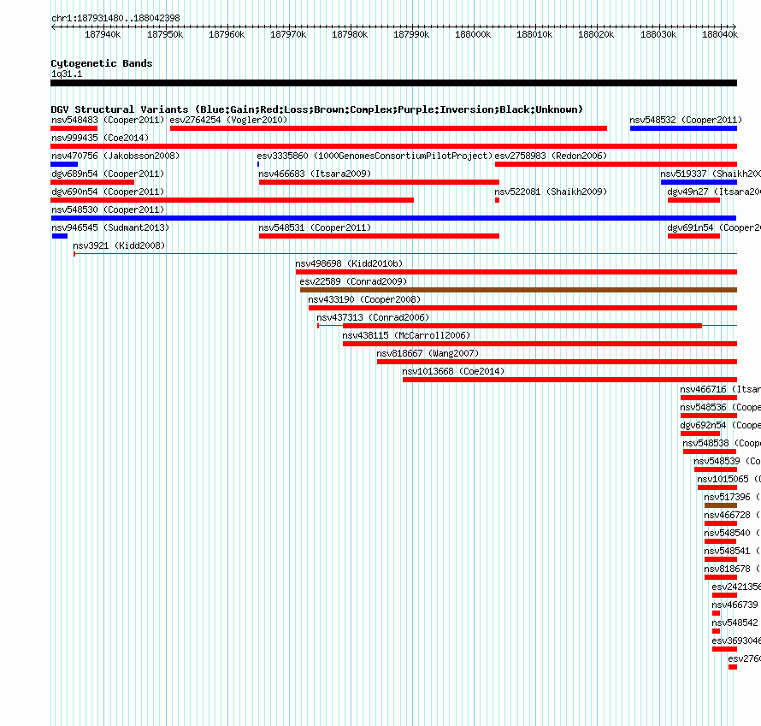The height and width of the screenshot is (726, 761).
Task: Select dgv691n54 (Cooper) label
Action: (714, 227)
